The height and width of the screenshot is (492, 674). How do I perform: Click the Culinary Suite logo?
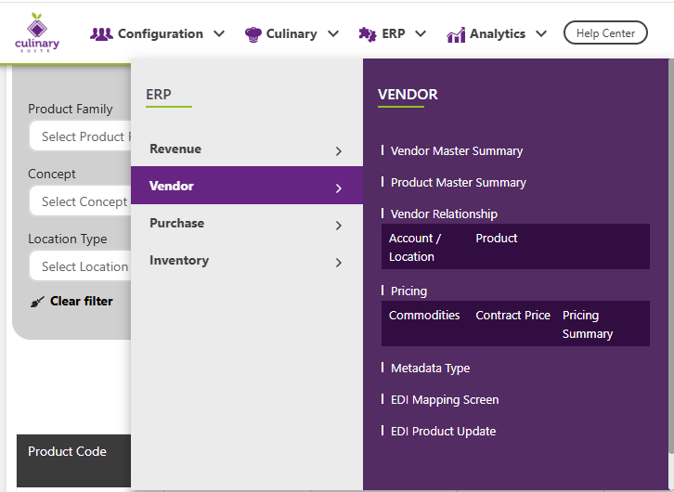tap(37, 32)
